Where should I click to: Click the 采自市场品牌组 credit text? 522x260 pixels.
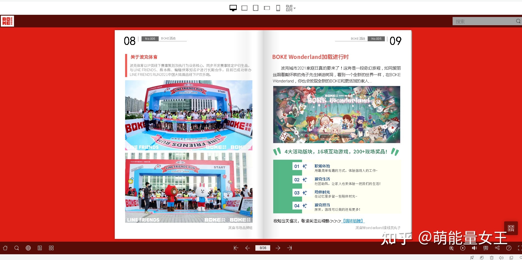240,228
